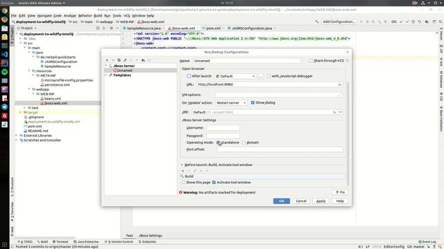The width and height of the screenshot is (444, 249).
Task: Enable After launch checkbox
Action: click(x=189, y=76)
